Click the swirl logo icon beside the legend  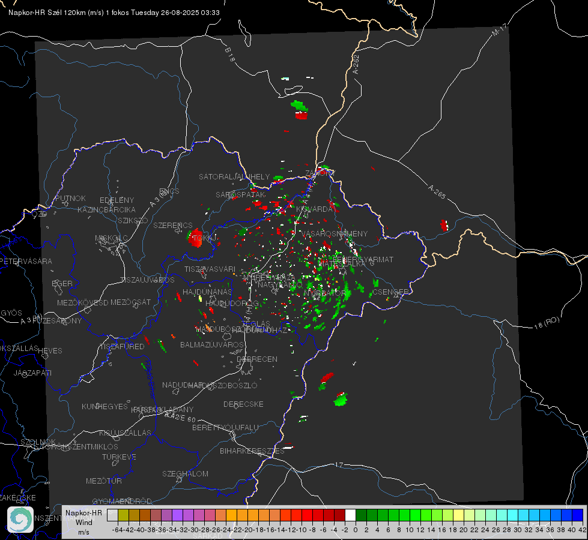(x=20, y=520)
